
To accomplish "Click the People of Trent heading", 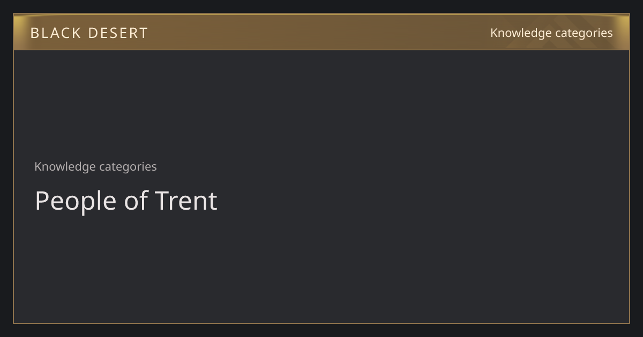I will coord(126,201).
